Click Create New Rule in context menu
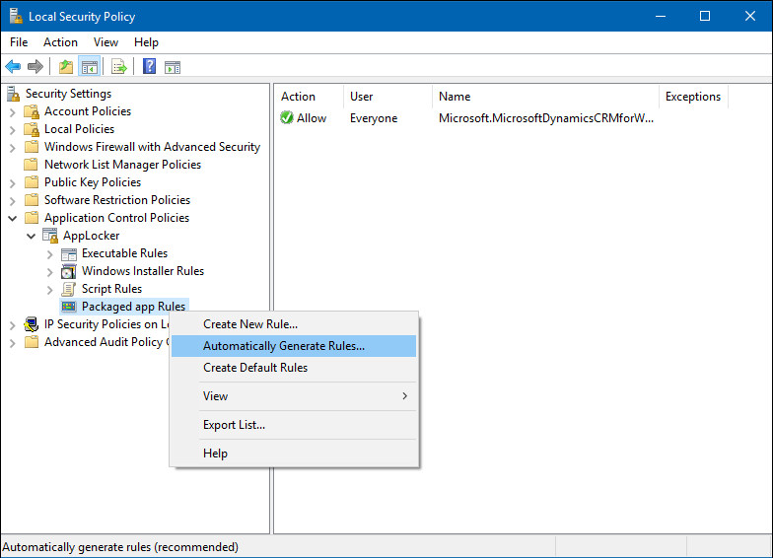Screen dimensions: 773x558 coord(249,324)
